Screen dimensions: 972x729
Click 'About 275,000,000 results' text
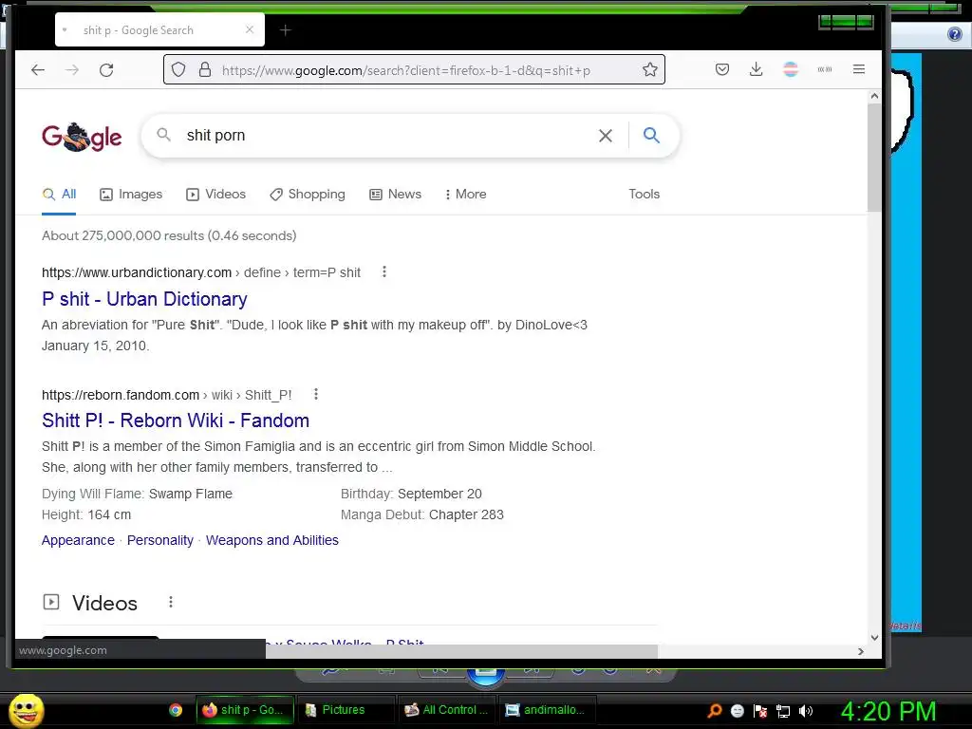[169, 235]
